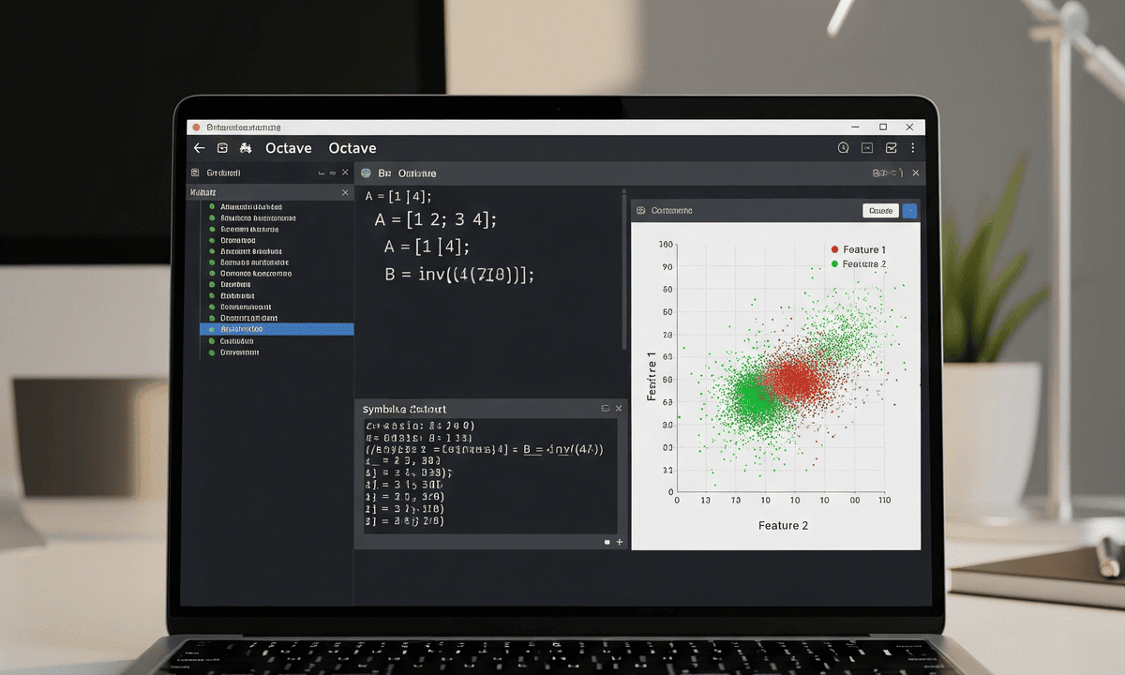Screen dimensions: 1125x675
Task: Click the plus button below the Symbolic panel
Action: point(618,542)
